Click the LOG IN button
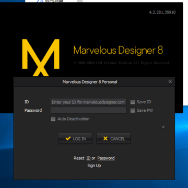 tap(75, 138)
